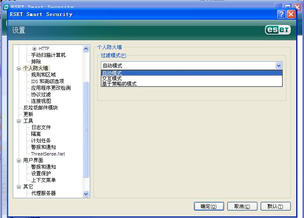Select 工具 in the tree
Viewport: 304px width, 218px height.
(28, 121)
